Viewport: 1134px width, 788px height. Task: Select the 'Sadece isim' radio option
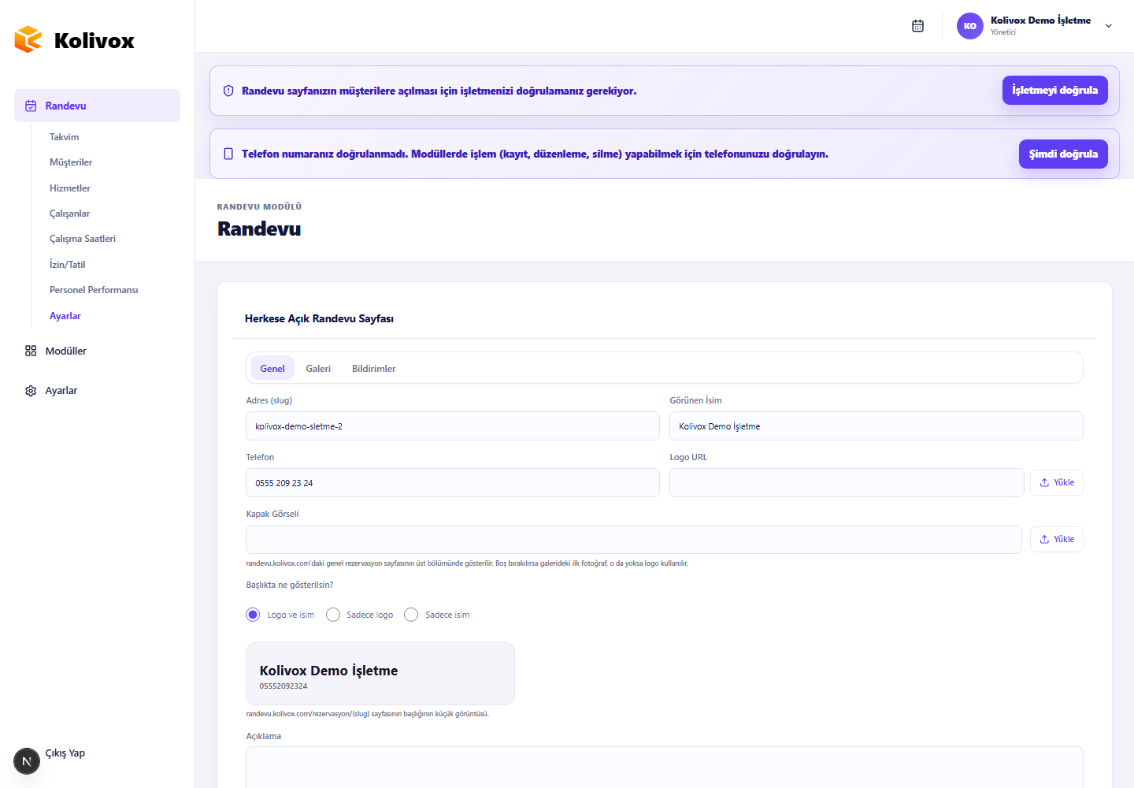[x=411, y=615]
